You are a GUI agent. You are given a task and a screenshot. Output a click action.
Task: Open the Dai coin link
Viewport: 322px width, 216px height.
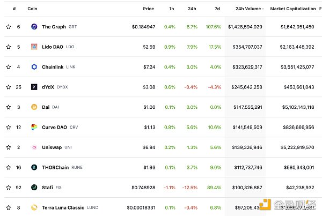46,107
